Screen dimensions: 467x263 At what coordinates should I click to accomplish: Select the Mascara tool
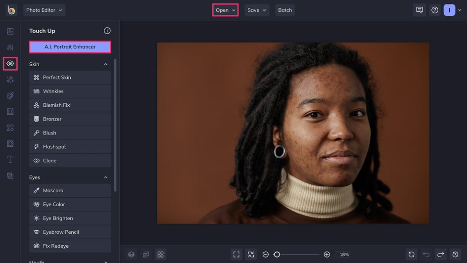70,190
